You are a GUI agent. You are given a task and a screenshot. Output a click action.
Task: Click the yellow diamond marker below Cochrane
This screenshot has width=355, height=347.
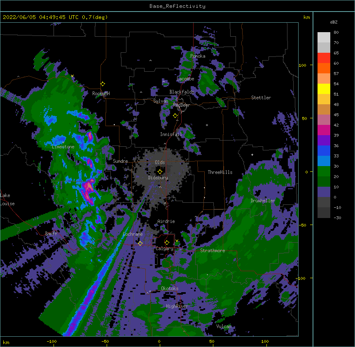point(140,243)
